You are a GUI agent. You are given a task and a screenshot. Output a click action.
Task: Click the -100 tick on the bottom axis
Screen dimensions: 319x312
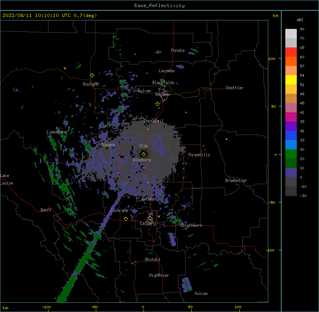47,307
